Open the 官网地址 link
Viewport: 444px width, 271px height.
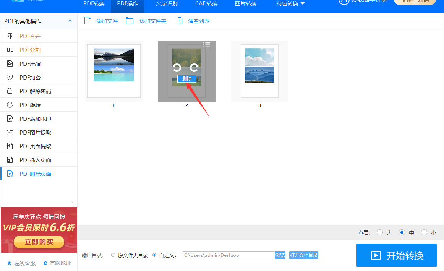[x=60, y=263]
